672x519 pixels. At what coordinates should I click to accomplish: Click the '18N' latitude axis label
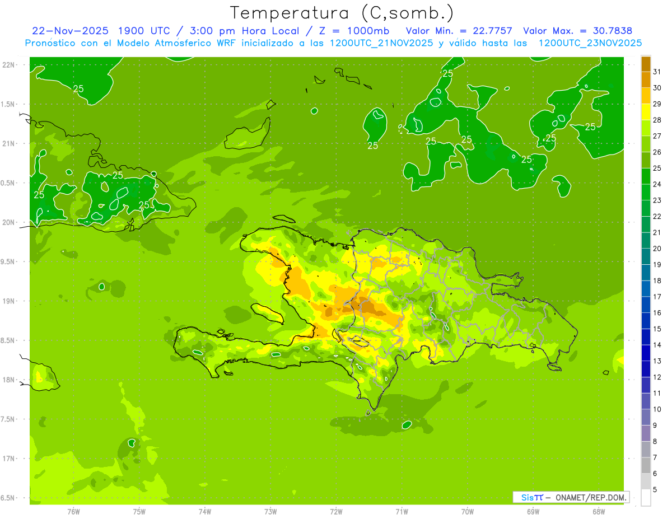[x=8, y=380]
